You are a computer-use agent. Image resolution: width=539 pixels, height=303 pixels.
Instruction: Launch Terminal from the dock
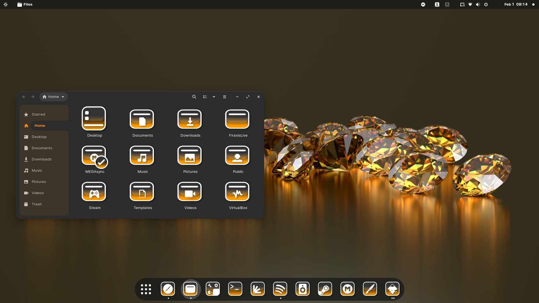pyautogui.click(x=235, y=289)
